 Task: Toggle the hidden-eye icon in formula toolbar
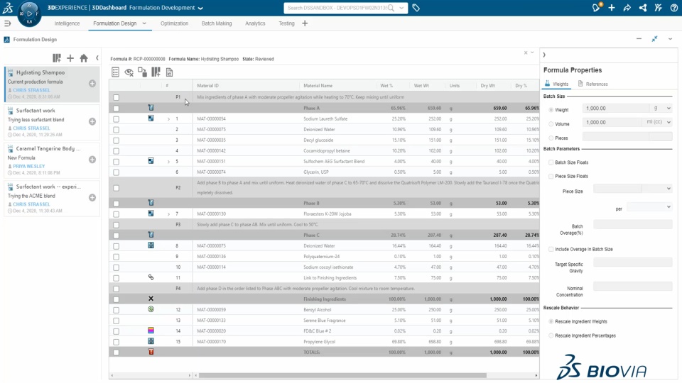(129, 72)
